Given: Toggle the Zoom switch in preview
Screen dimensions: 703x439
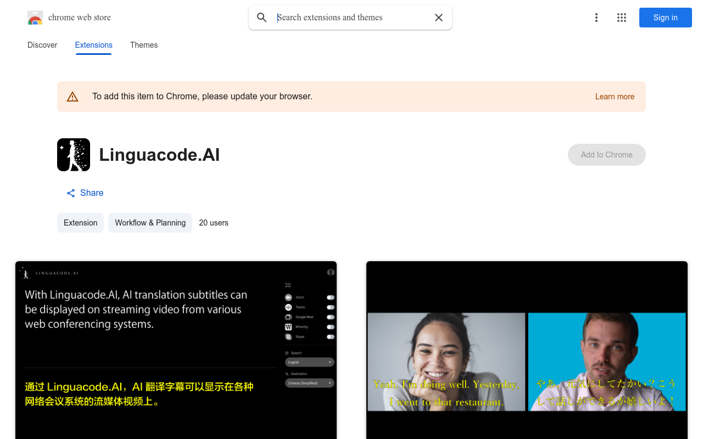Looking at the screenshot, I should (331, 297).
